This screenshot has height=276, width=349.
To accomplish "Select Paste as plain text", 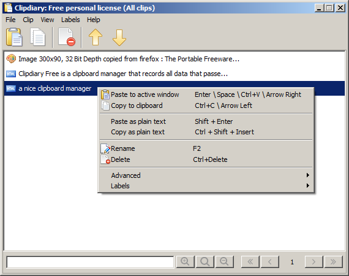I will (x=206, y=121).
